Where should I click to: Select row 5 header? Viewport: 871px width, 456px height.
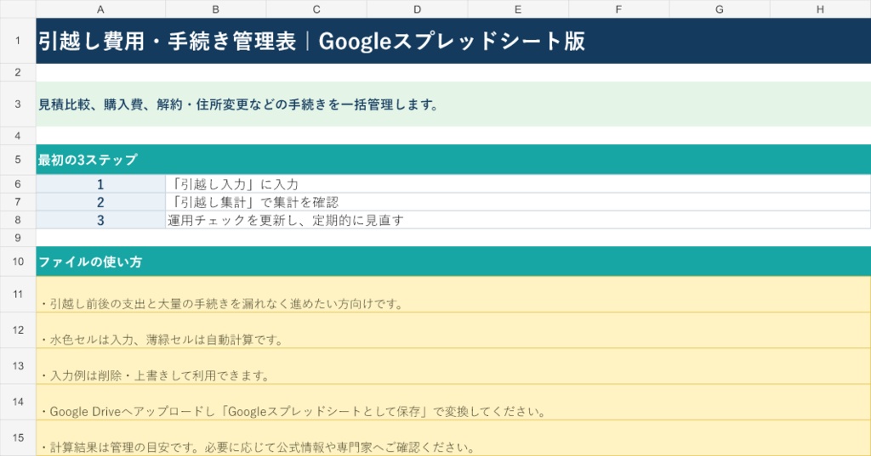(18, 160)
